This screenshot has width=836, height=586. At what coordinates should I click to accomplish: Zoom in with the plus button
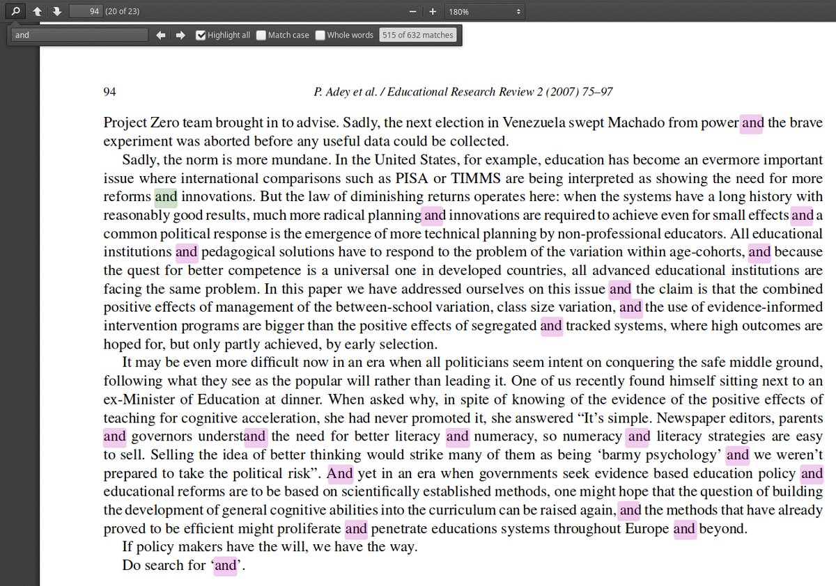click(x=433, y=12)
